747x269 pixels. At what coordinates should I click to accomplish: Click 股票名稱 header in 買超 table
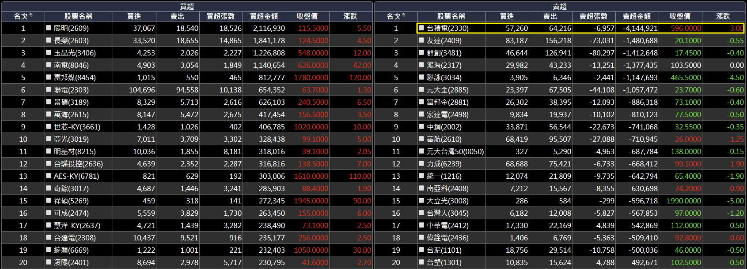[x=78, y=16]
